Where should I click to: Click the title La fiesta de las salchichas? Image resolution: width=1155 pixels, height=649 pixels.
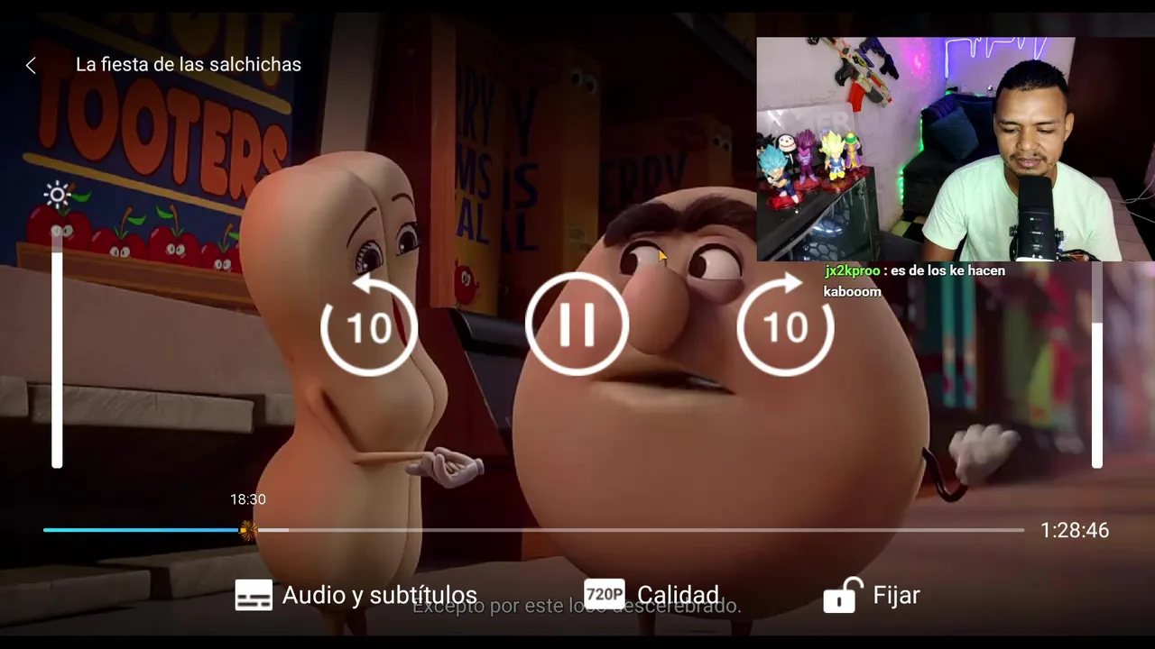pos(189,65)
